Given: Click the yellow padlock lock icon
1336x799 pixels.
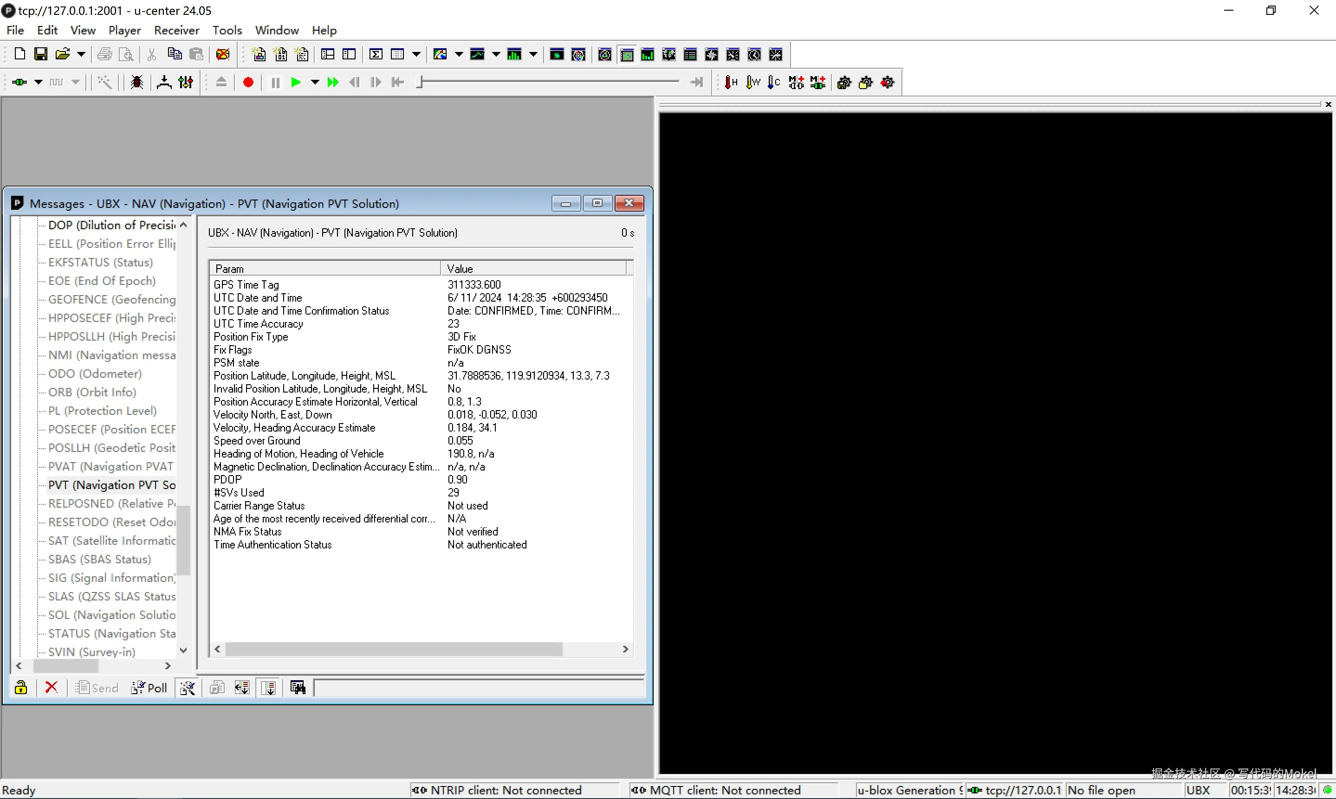Looking at the screenshot, I should click(21, 688).
